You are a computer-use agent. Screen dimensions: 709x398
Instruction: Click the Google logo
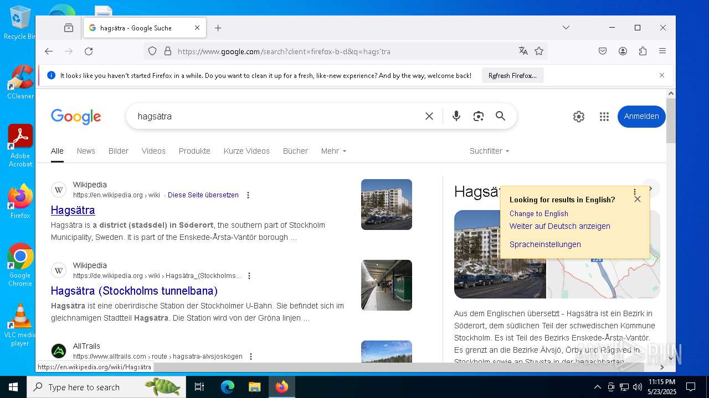76,117
